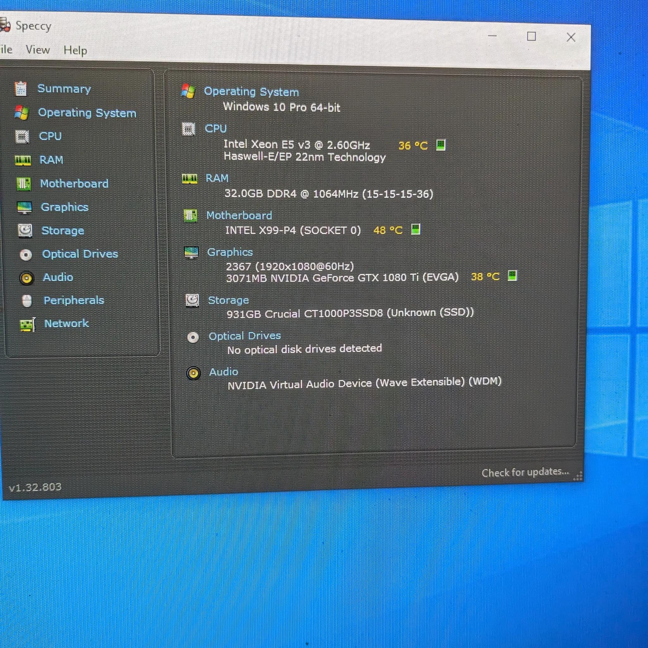Open Motherboard details from sidebar

pyautogui.click(x=74, y=184)
